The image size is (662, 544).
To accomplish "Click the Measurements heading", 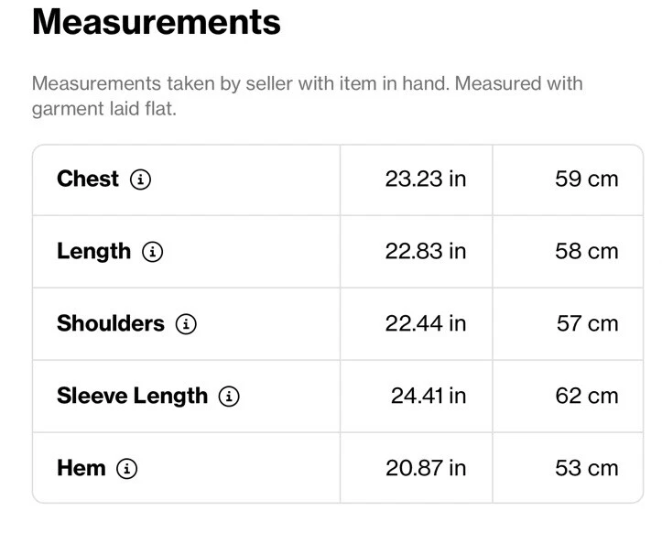I will pyautogui.click(x=157, y=22).
